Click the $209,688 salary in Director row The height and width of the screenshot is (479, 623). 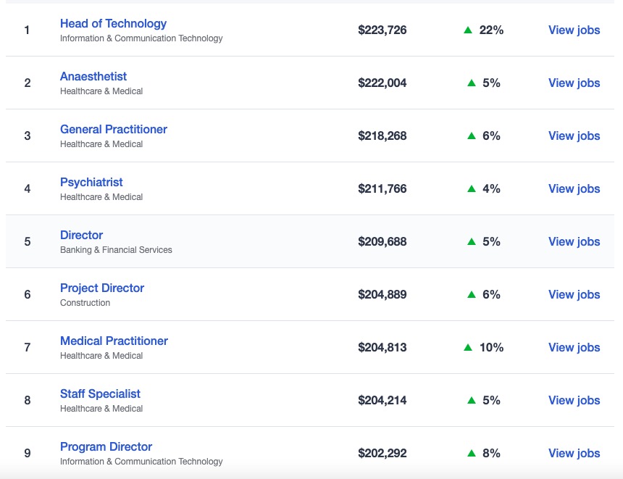coord(382,242)
